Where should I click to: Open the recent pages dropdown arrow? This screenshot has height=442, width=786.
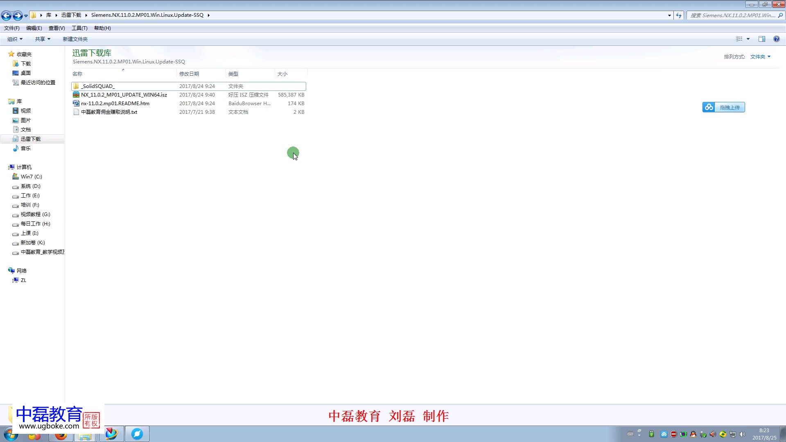(26, 16)
